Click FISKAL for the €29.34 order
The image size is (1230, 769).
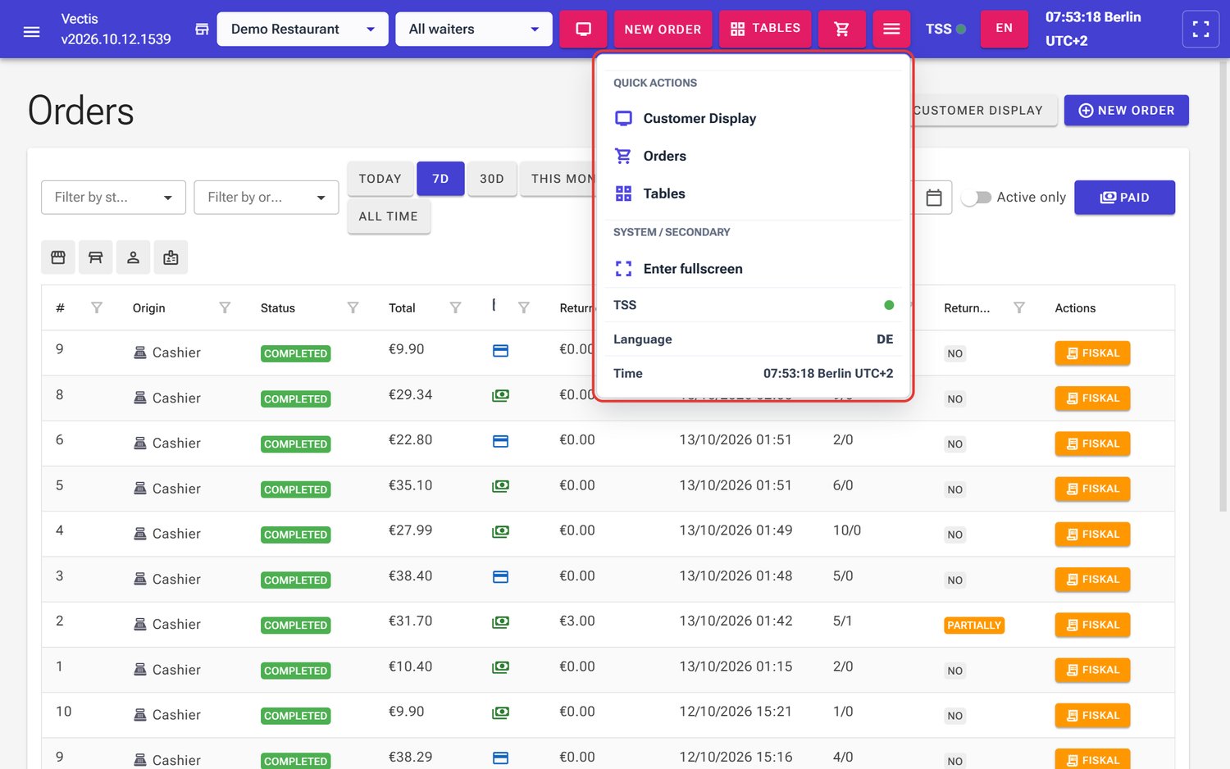[1092, 398]
